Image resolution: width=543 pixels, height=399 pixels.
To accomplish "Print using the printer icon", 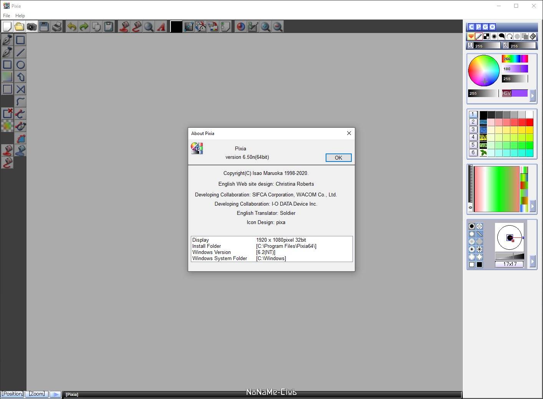I will pos(56,26).
